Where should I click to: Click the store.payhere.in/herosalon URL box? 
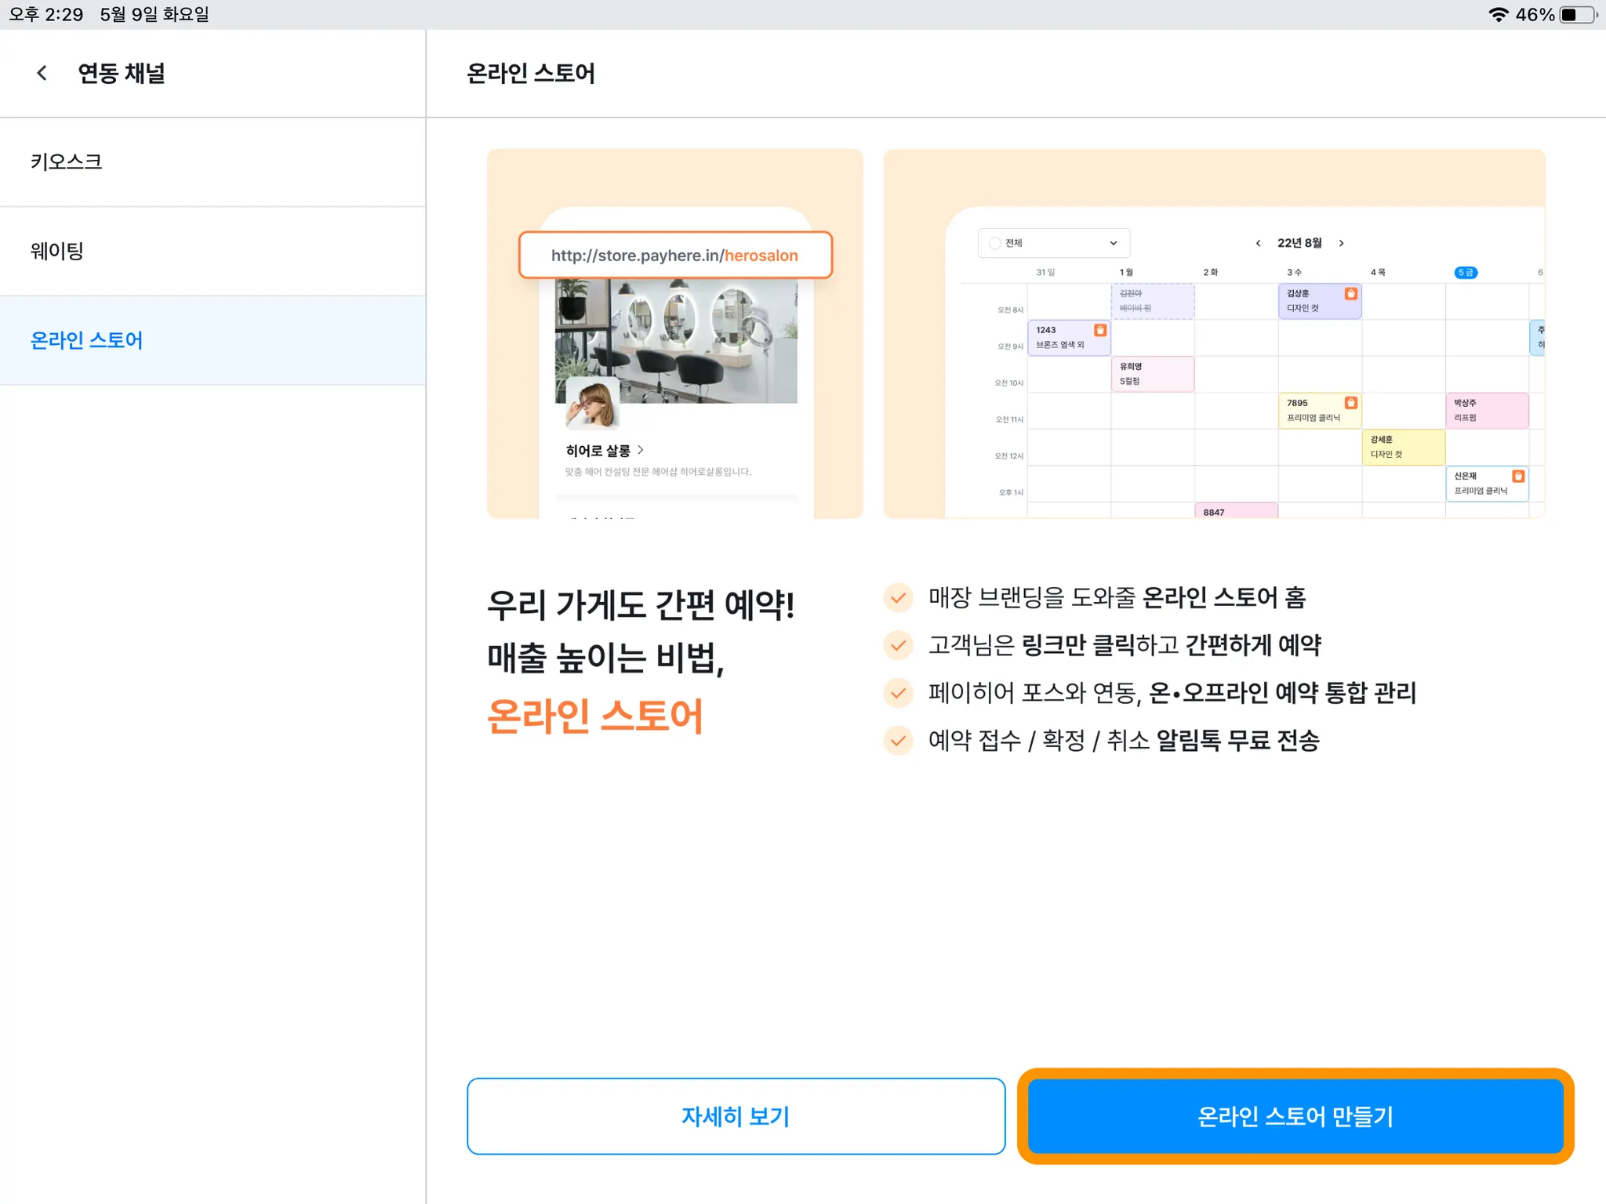[674, 256]
